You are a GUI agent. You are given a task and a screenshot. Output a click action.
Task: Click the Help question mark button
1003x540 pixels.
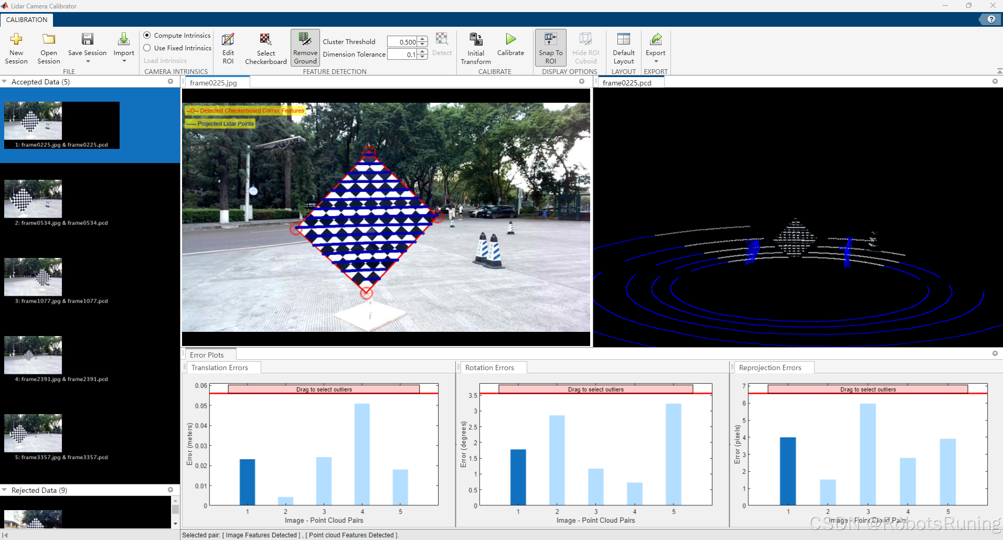(x=991, y=19)
